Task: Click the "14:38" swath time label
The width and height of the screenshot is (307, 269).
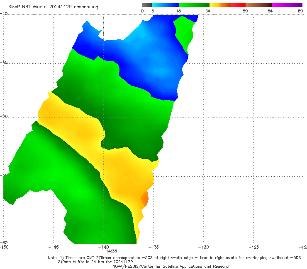Action: [111, 251]
